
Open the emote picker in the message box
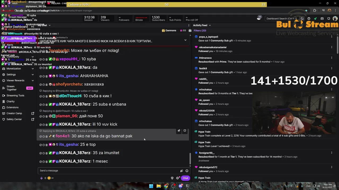click(187, 171)
